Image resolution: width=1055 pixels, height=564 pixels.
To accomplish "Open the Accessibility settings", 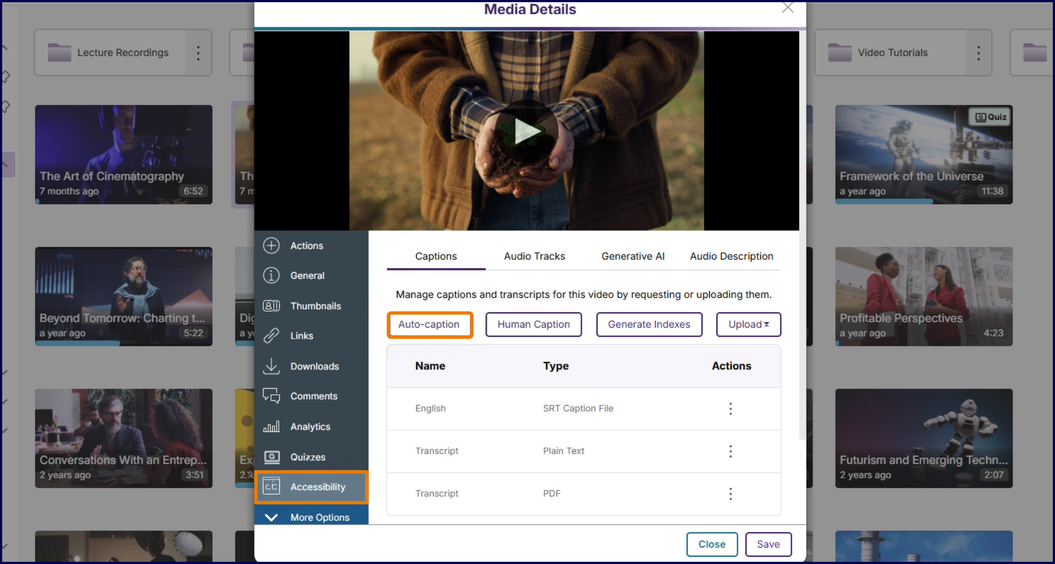I will [318, 486].
